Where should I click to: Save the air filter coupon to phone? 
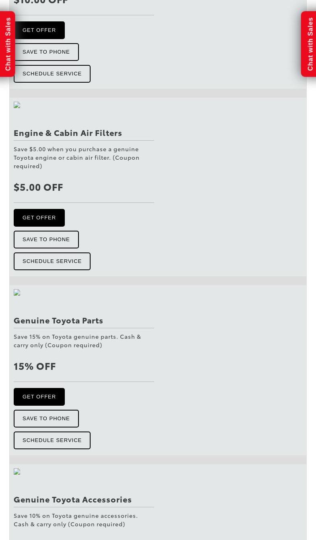(46, 240)
